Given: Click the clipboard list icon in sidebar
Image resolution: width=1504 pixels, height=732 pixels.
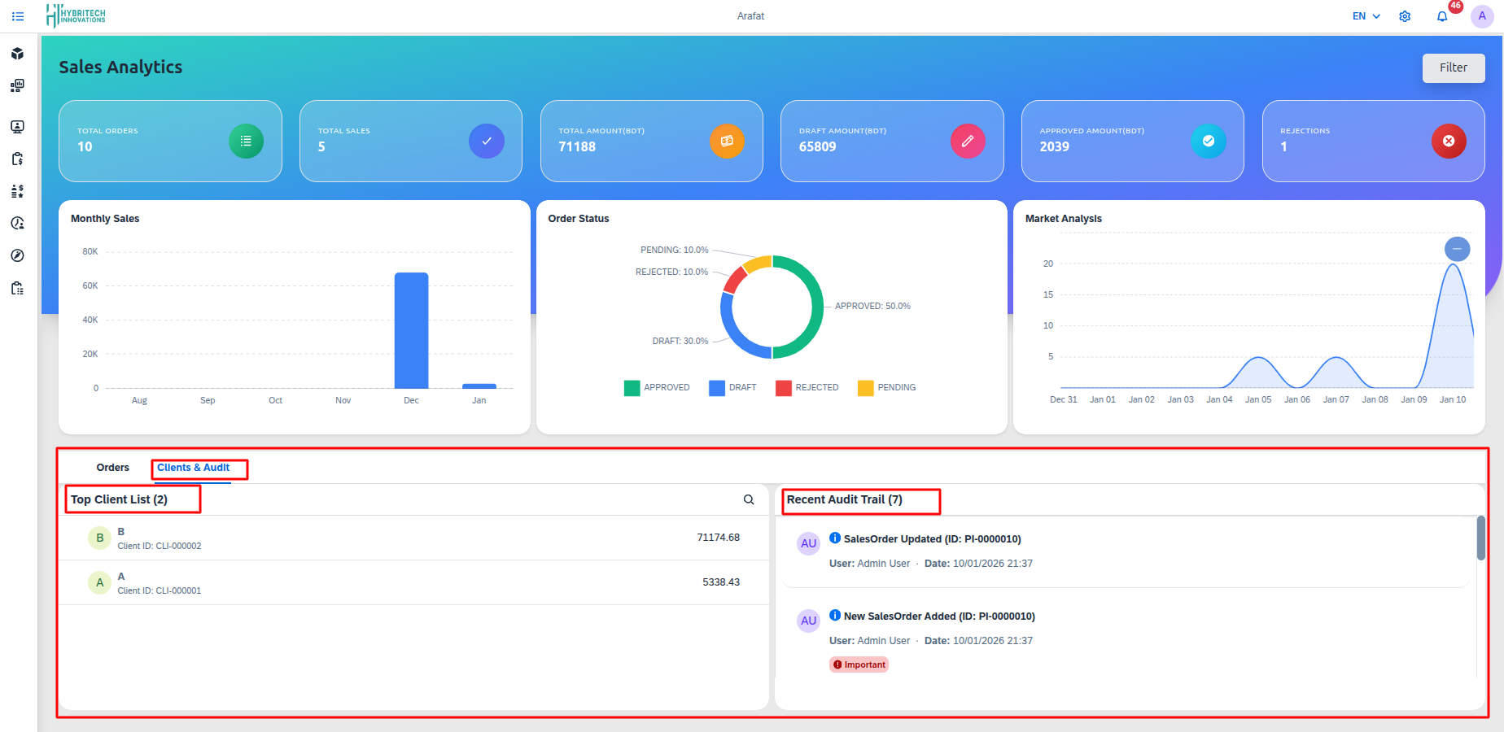Looking at the screenshot, I should [17, 288].
